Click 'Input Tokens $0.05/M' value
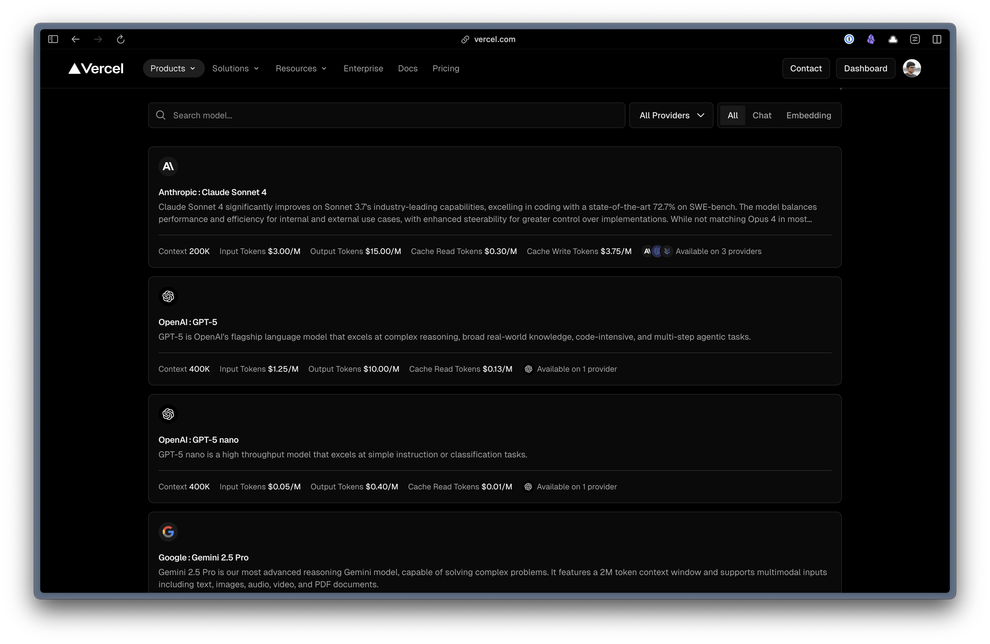Screen dimensions: 990x644 [x=260, y=487]
